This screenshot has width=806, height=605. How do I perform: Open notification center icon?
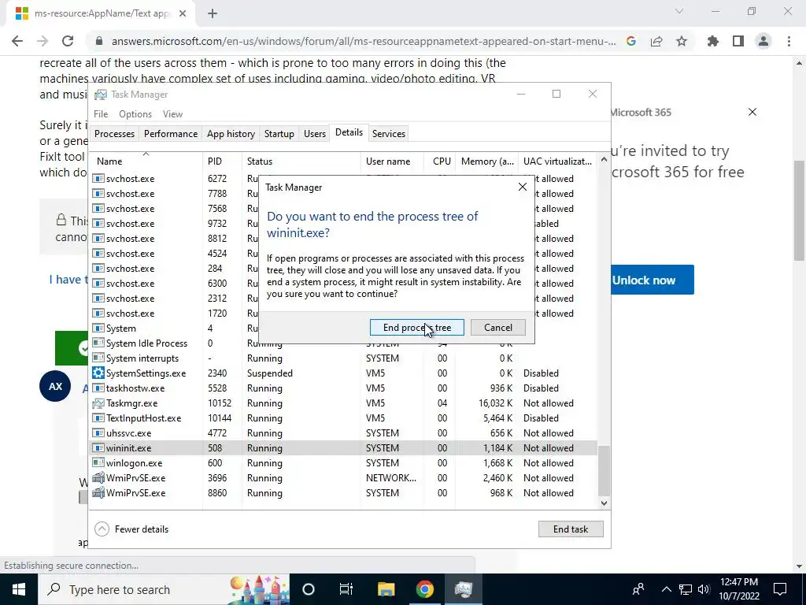(780, 589)
